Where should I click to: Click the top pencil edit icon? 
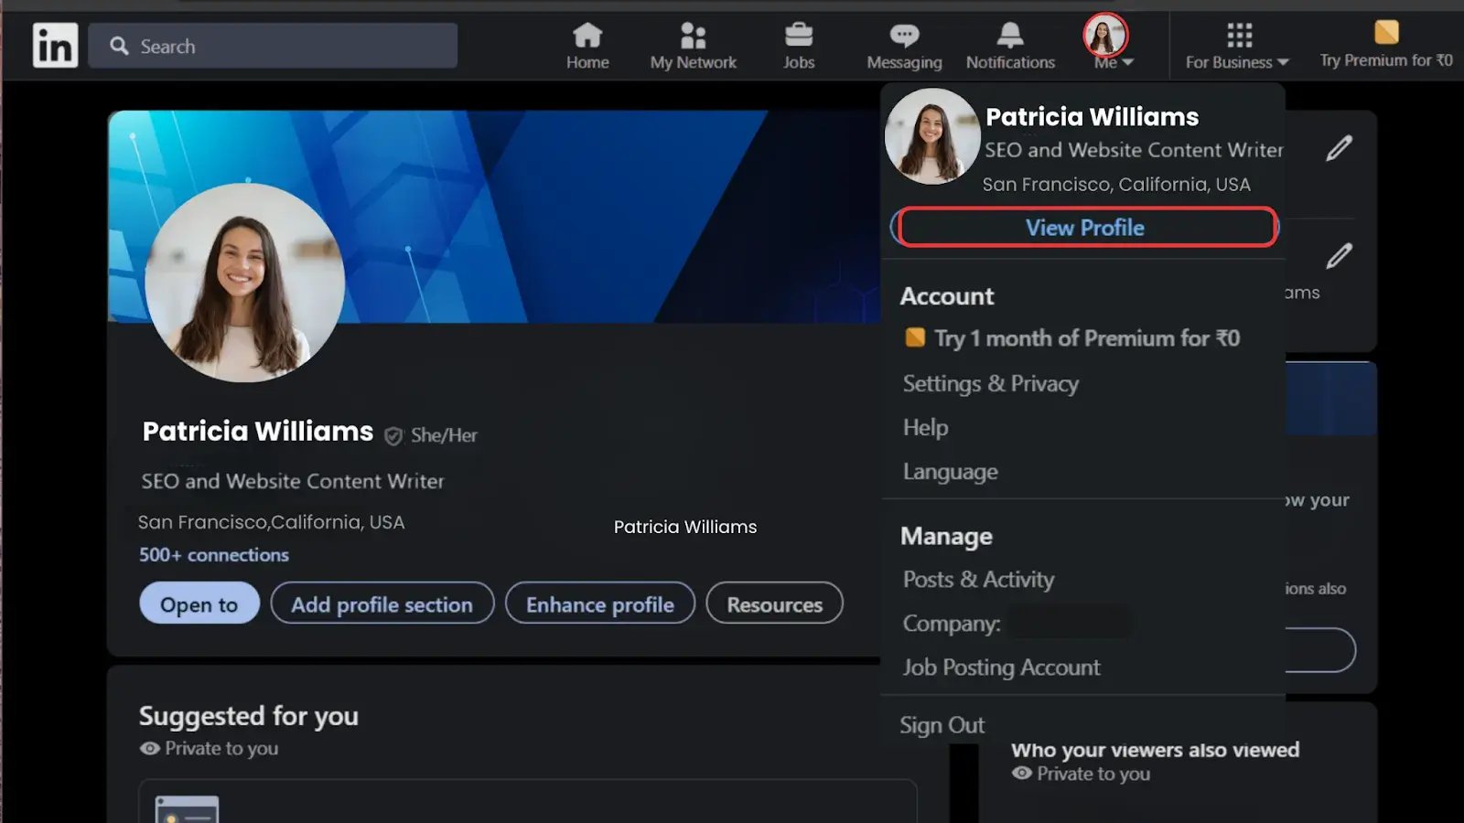[x=1339, y=148]
